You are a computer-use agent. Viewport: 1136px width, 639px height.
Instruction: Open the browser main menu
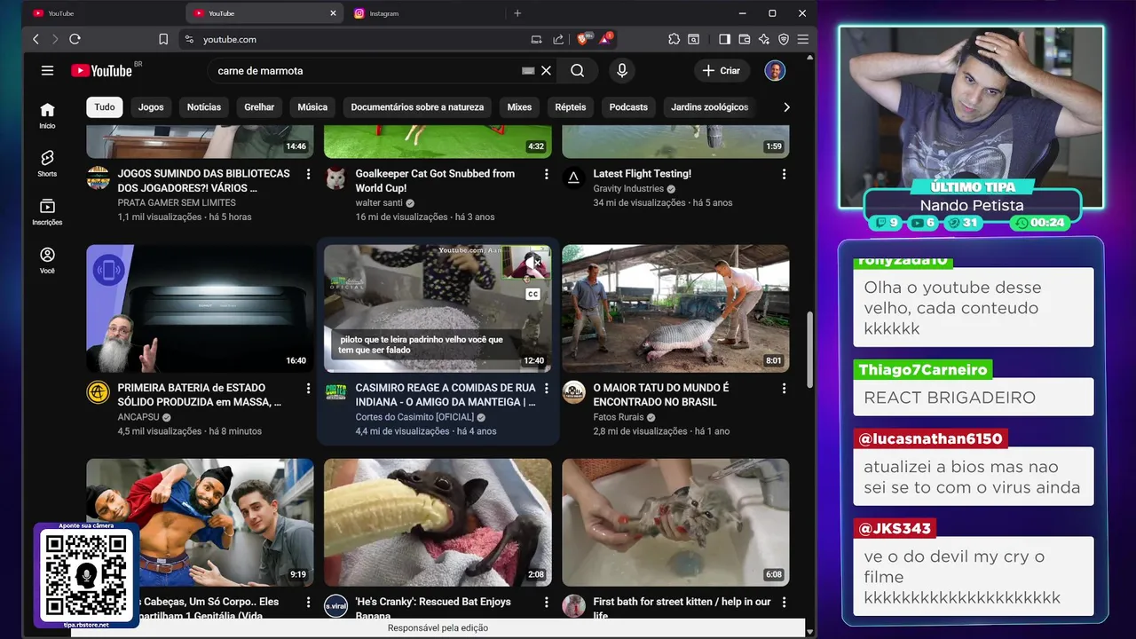(802, 39)
